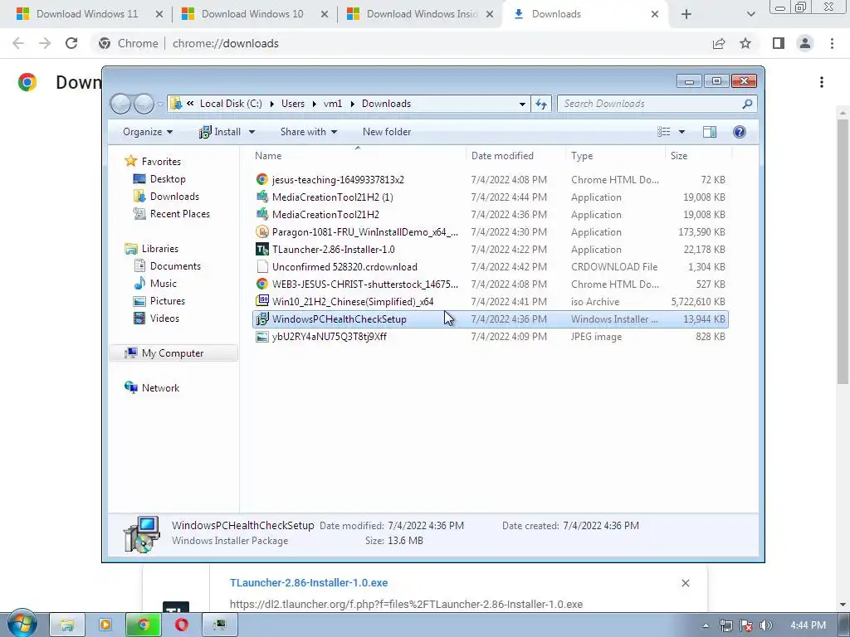Open Explorer help icon
The image size is (850, 637).
[x=740, y=132]
